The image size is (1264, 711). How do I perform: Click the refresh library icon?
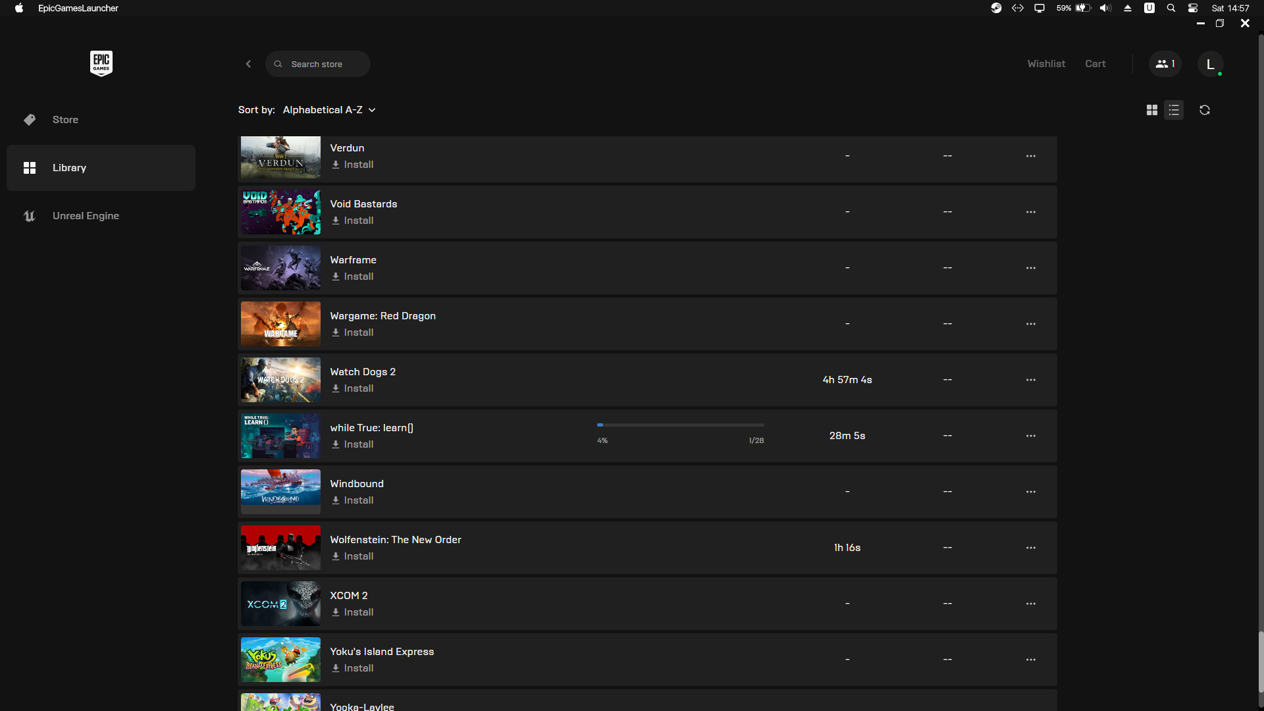[x=1205, y=110]
